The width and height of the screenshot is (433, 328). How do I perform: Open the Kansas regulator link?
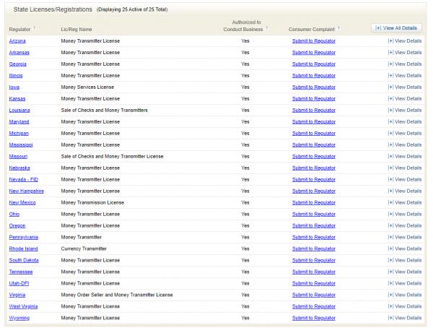coord(17,99)
